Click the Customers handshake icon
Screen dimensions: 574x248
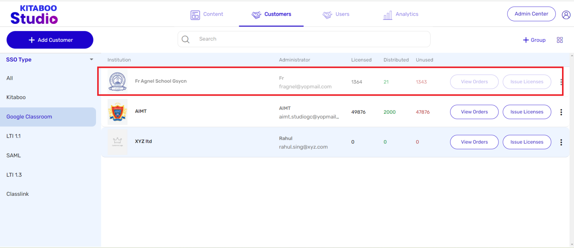point(256,15)
